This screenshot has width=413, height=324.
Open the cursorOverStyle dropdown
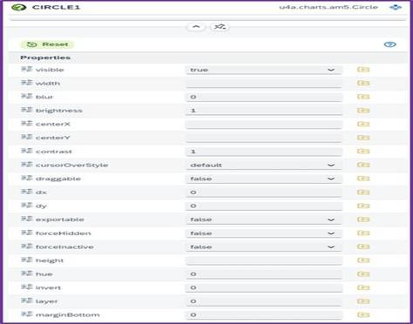coord(264,165)
